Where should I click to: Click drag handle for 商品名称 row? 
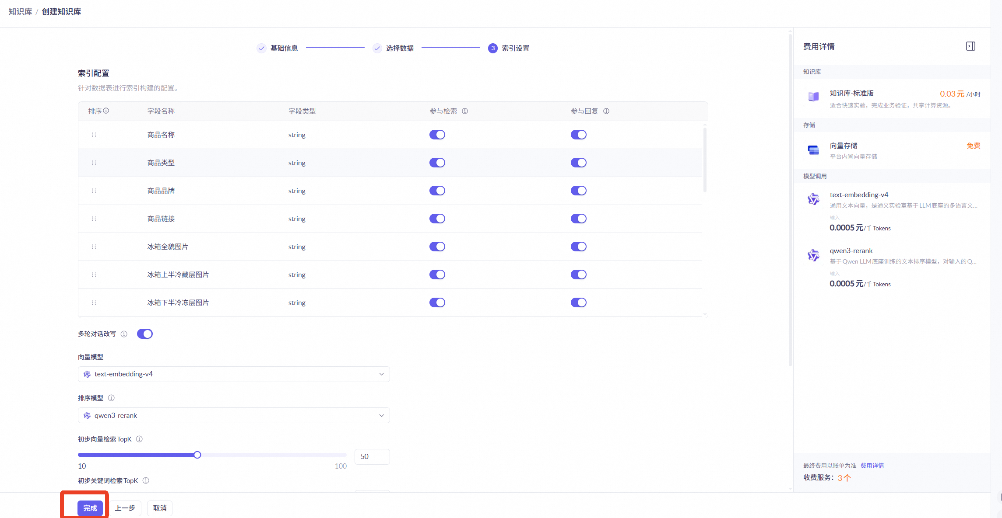point(94,135)
